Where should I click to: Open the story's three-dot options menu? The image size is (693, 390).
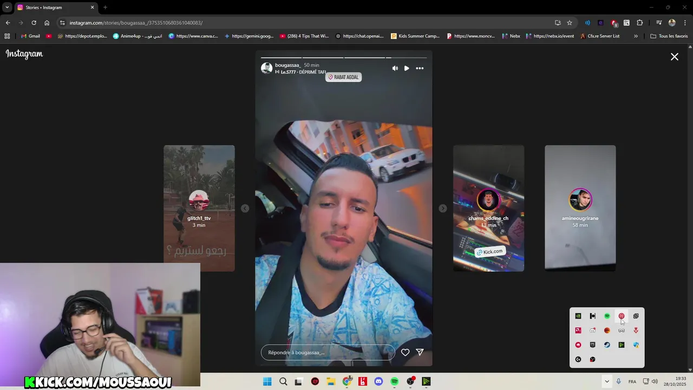420,68
